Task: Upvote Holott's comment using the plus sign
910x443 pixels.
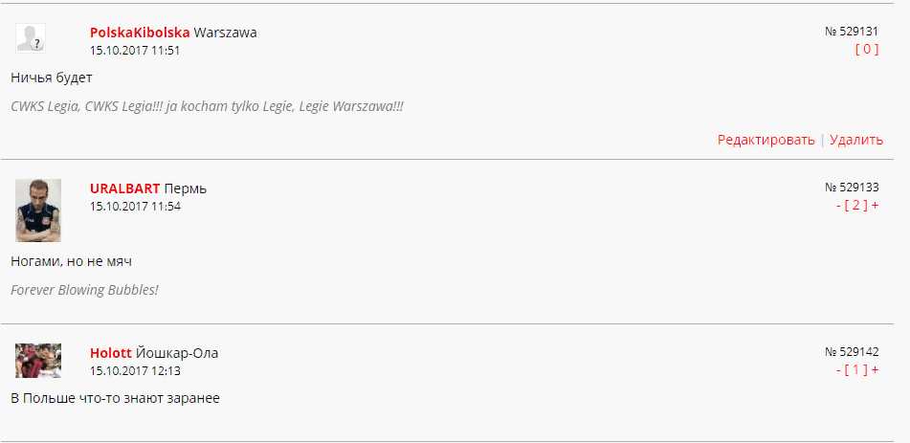Action: [x=875, y=370]
